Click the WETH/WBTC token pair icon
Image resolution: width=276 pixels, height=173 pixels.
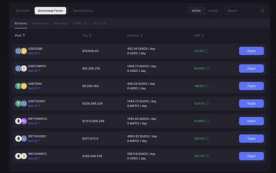21,156
